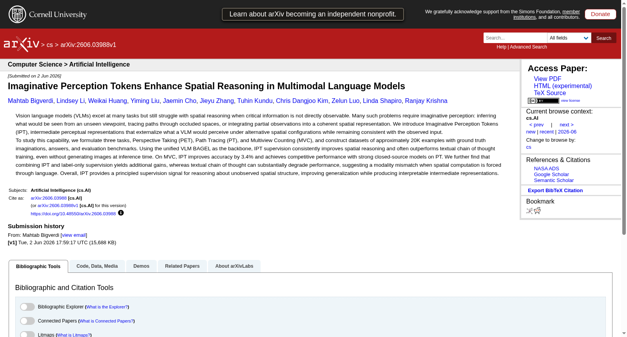
Task: Click the member institutions link
Action: [547, 14]
